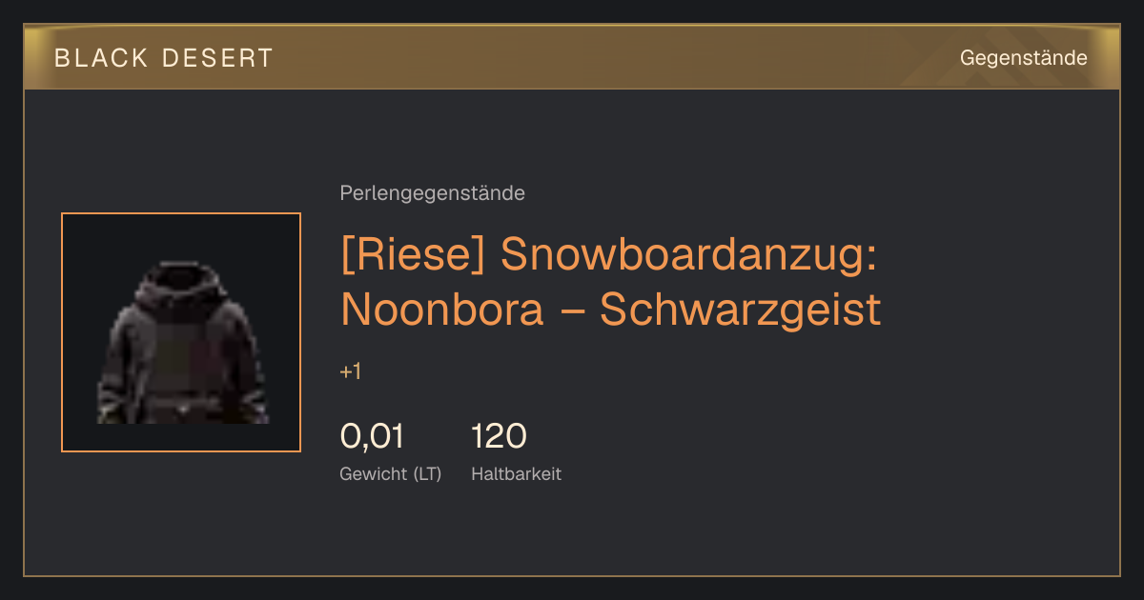This screenshot has width=1144, height=600.
Task: Click the 120 durability value
Action: 499,436
